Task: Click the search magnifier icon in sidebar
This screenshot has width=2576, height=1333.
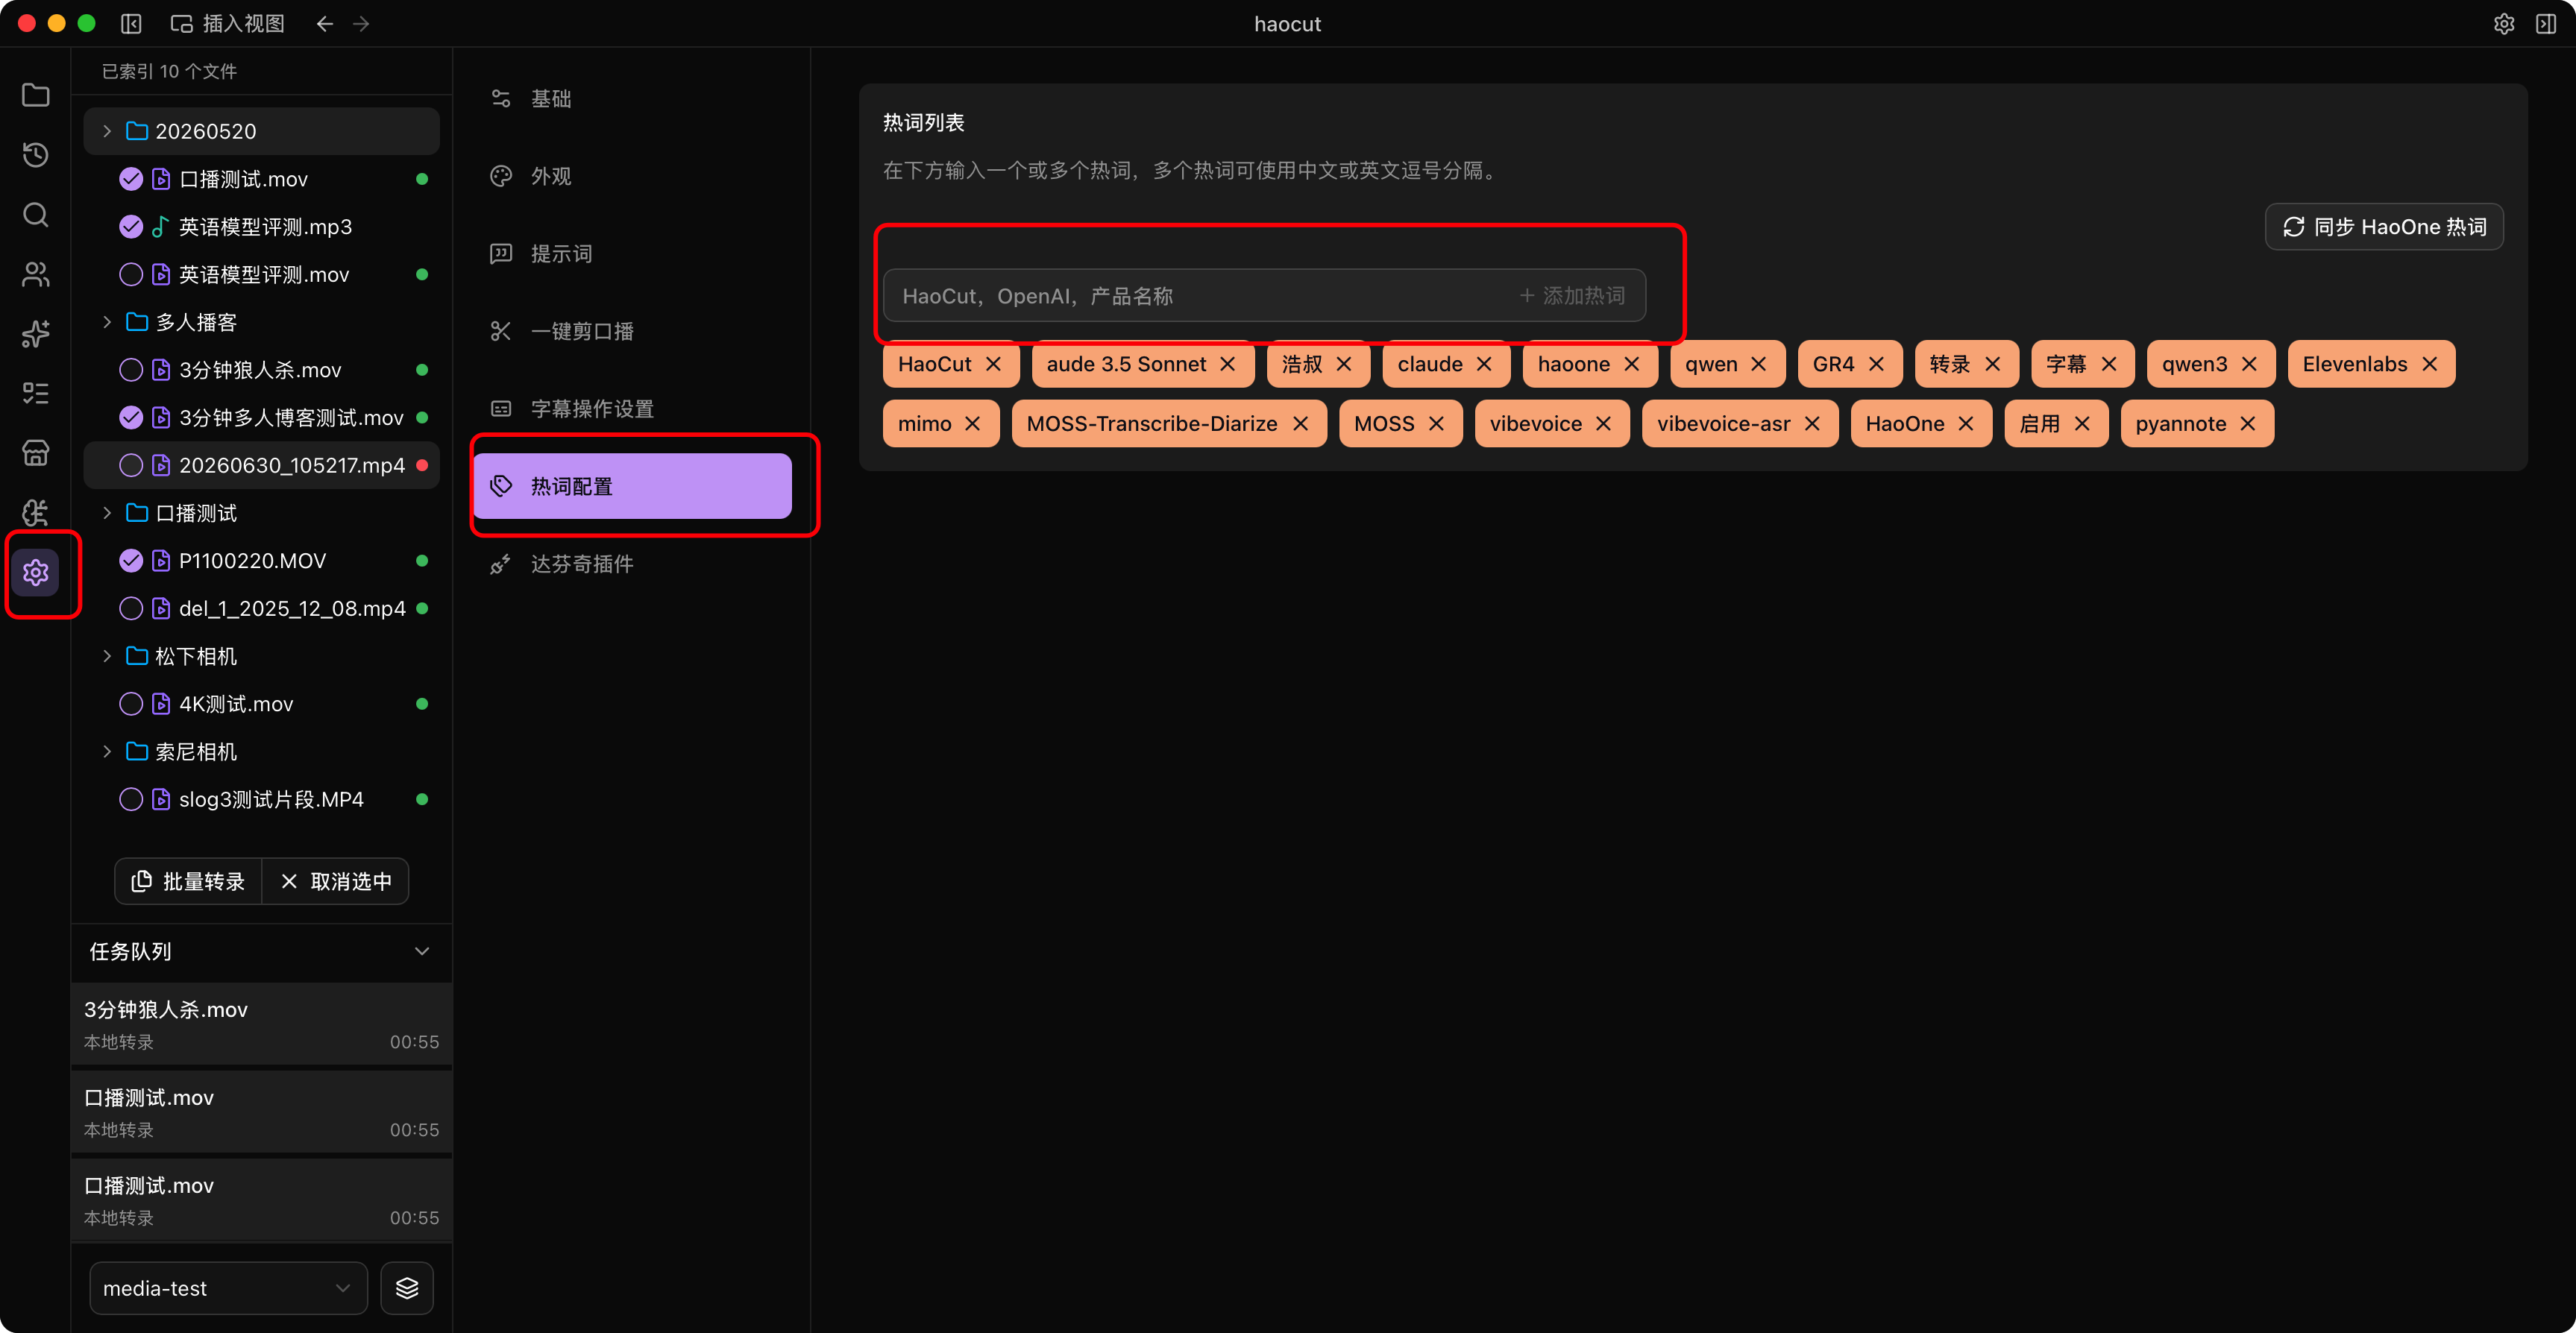Action: tap(36, 215)
